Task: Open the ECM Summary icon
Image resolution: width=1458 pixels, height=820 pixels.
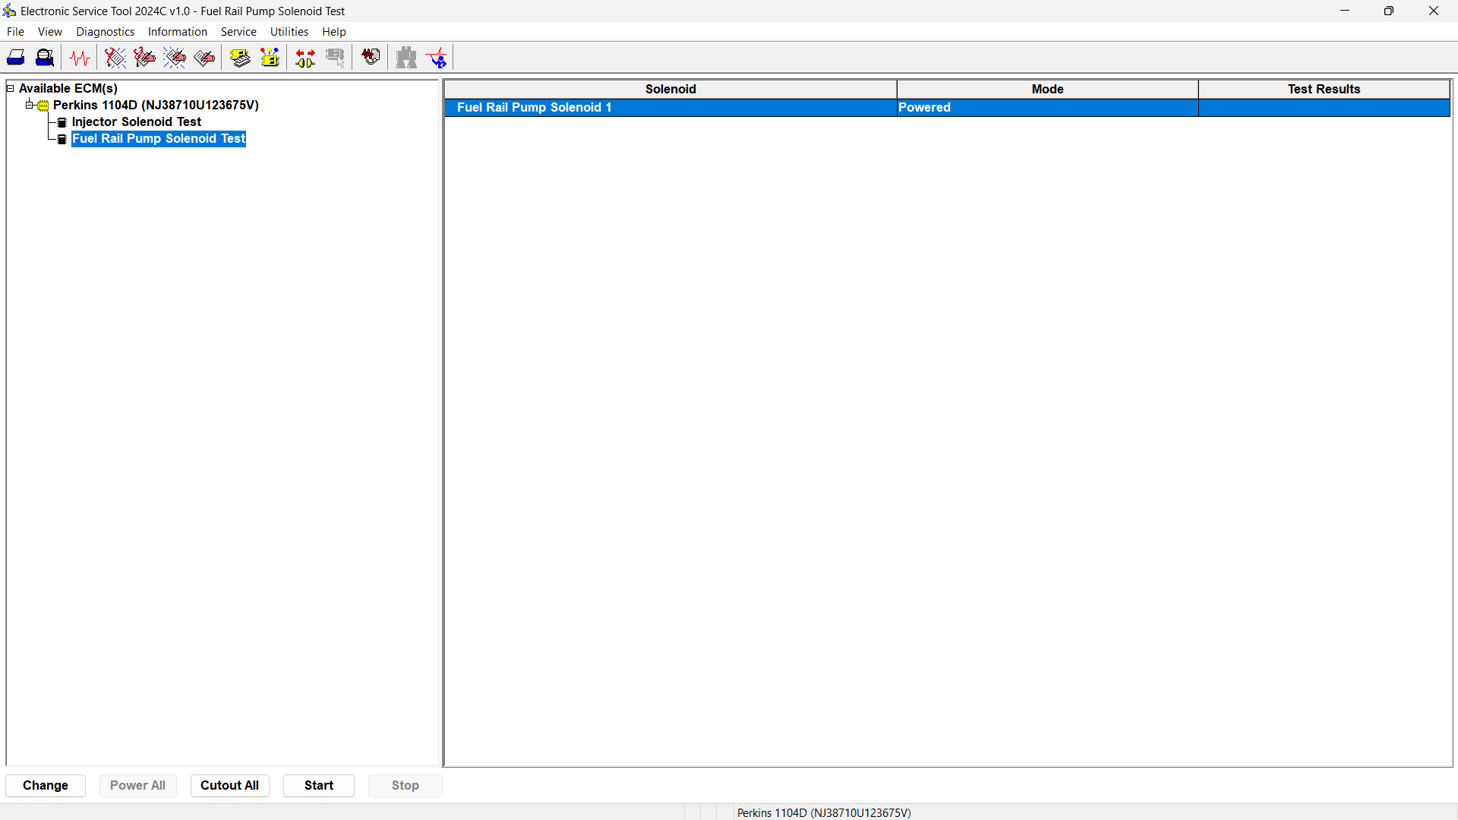Action: 241,58
